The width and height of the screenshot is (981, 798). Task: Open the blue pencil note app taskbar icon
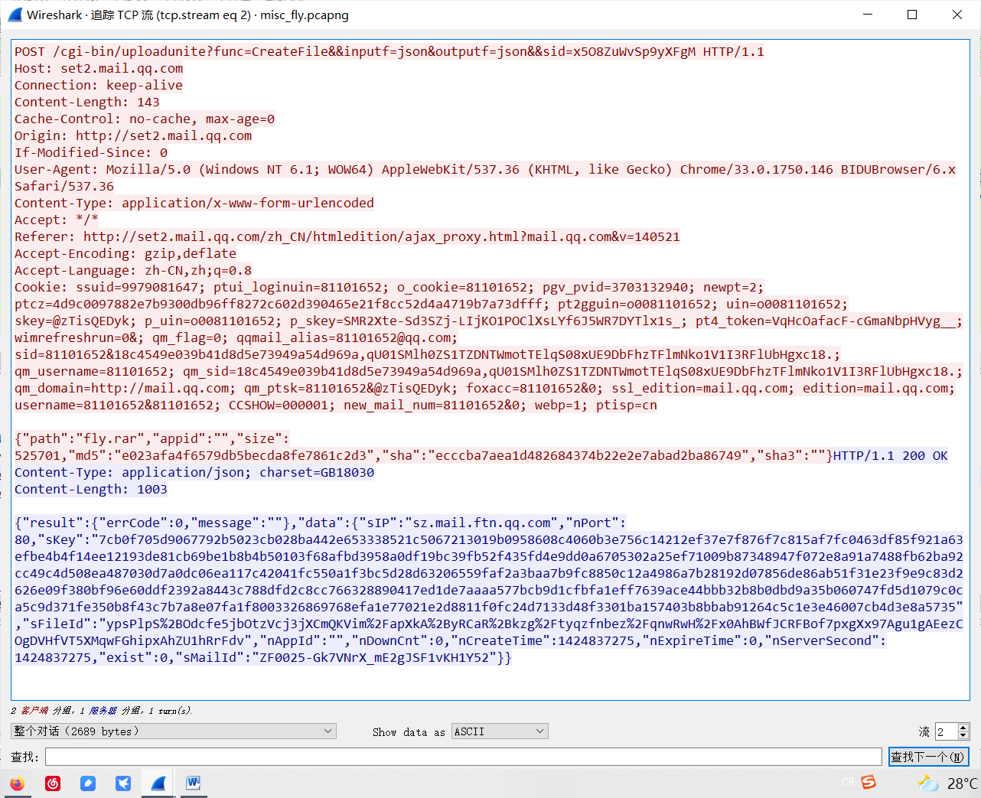[88, 783]
